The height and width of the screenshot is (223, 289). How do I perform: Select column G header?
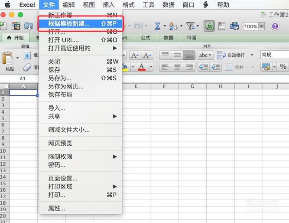192,86
